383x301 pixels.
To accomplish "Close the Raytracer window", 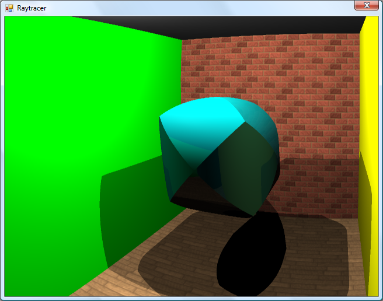I will pyautogui.click(x=367, y=5).
